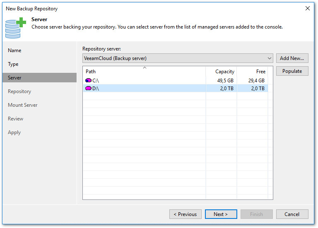Open the Repository server dropdown
Viewport: 318px width, 228px height.
[x=178, y=58]
